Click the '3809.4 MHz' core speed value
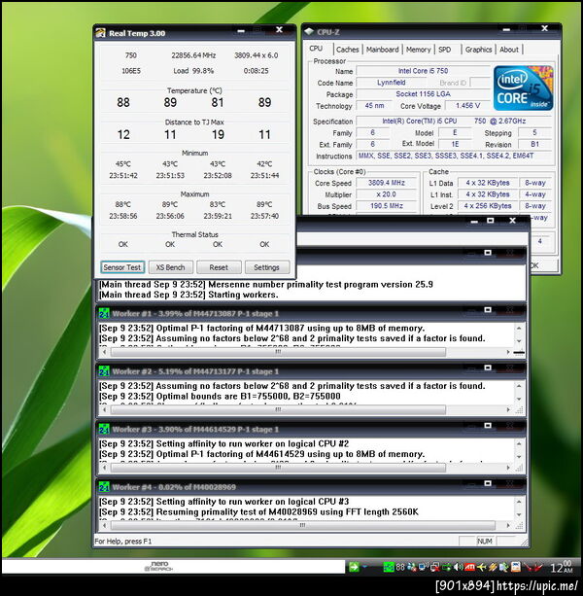The image size is (583, 596). [x=387, y=183]
